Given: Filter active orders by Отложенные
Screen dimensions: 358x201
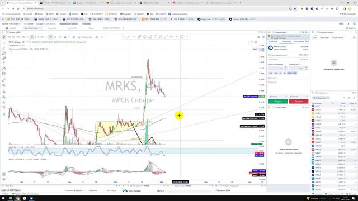Looking at the screenshot, I should (337, 37).
